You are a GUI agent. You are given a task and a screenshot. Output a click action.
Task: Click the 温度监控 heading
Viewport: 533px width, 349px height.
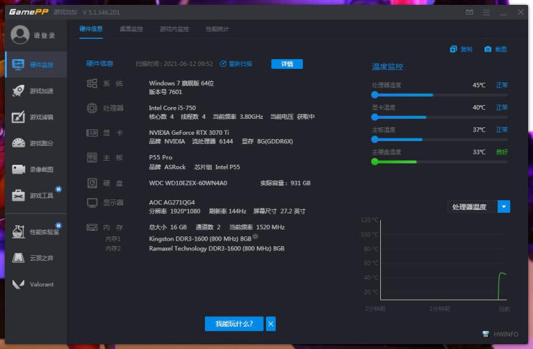click(x=388, y=67)
